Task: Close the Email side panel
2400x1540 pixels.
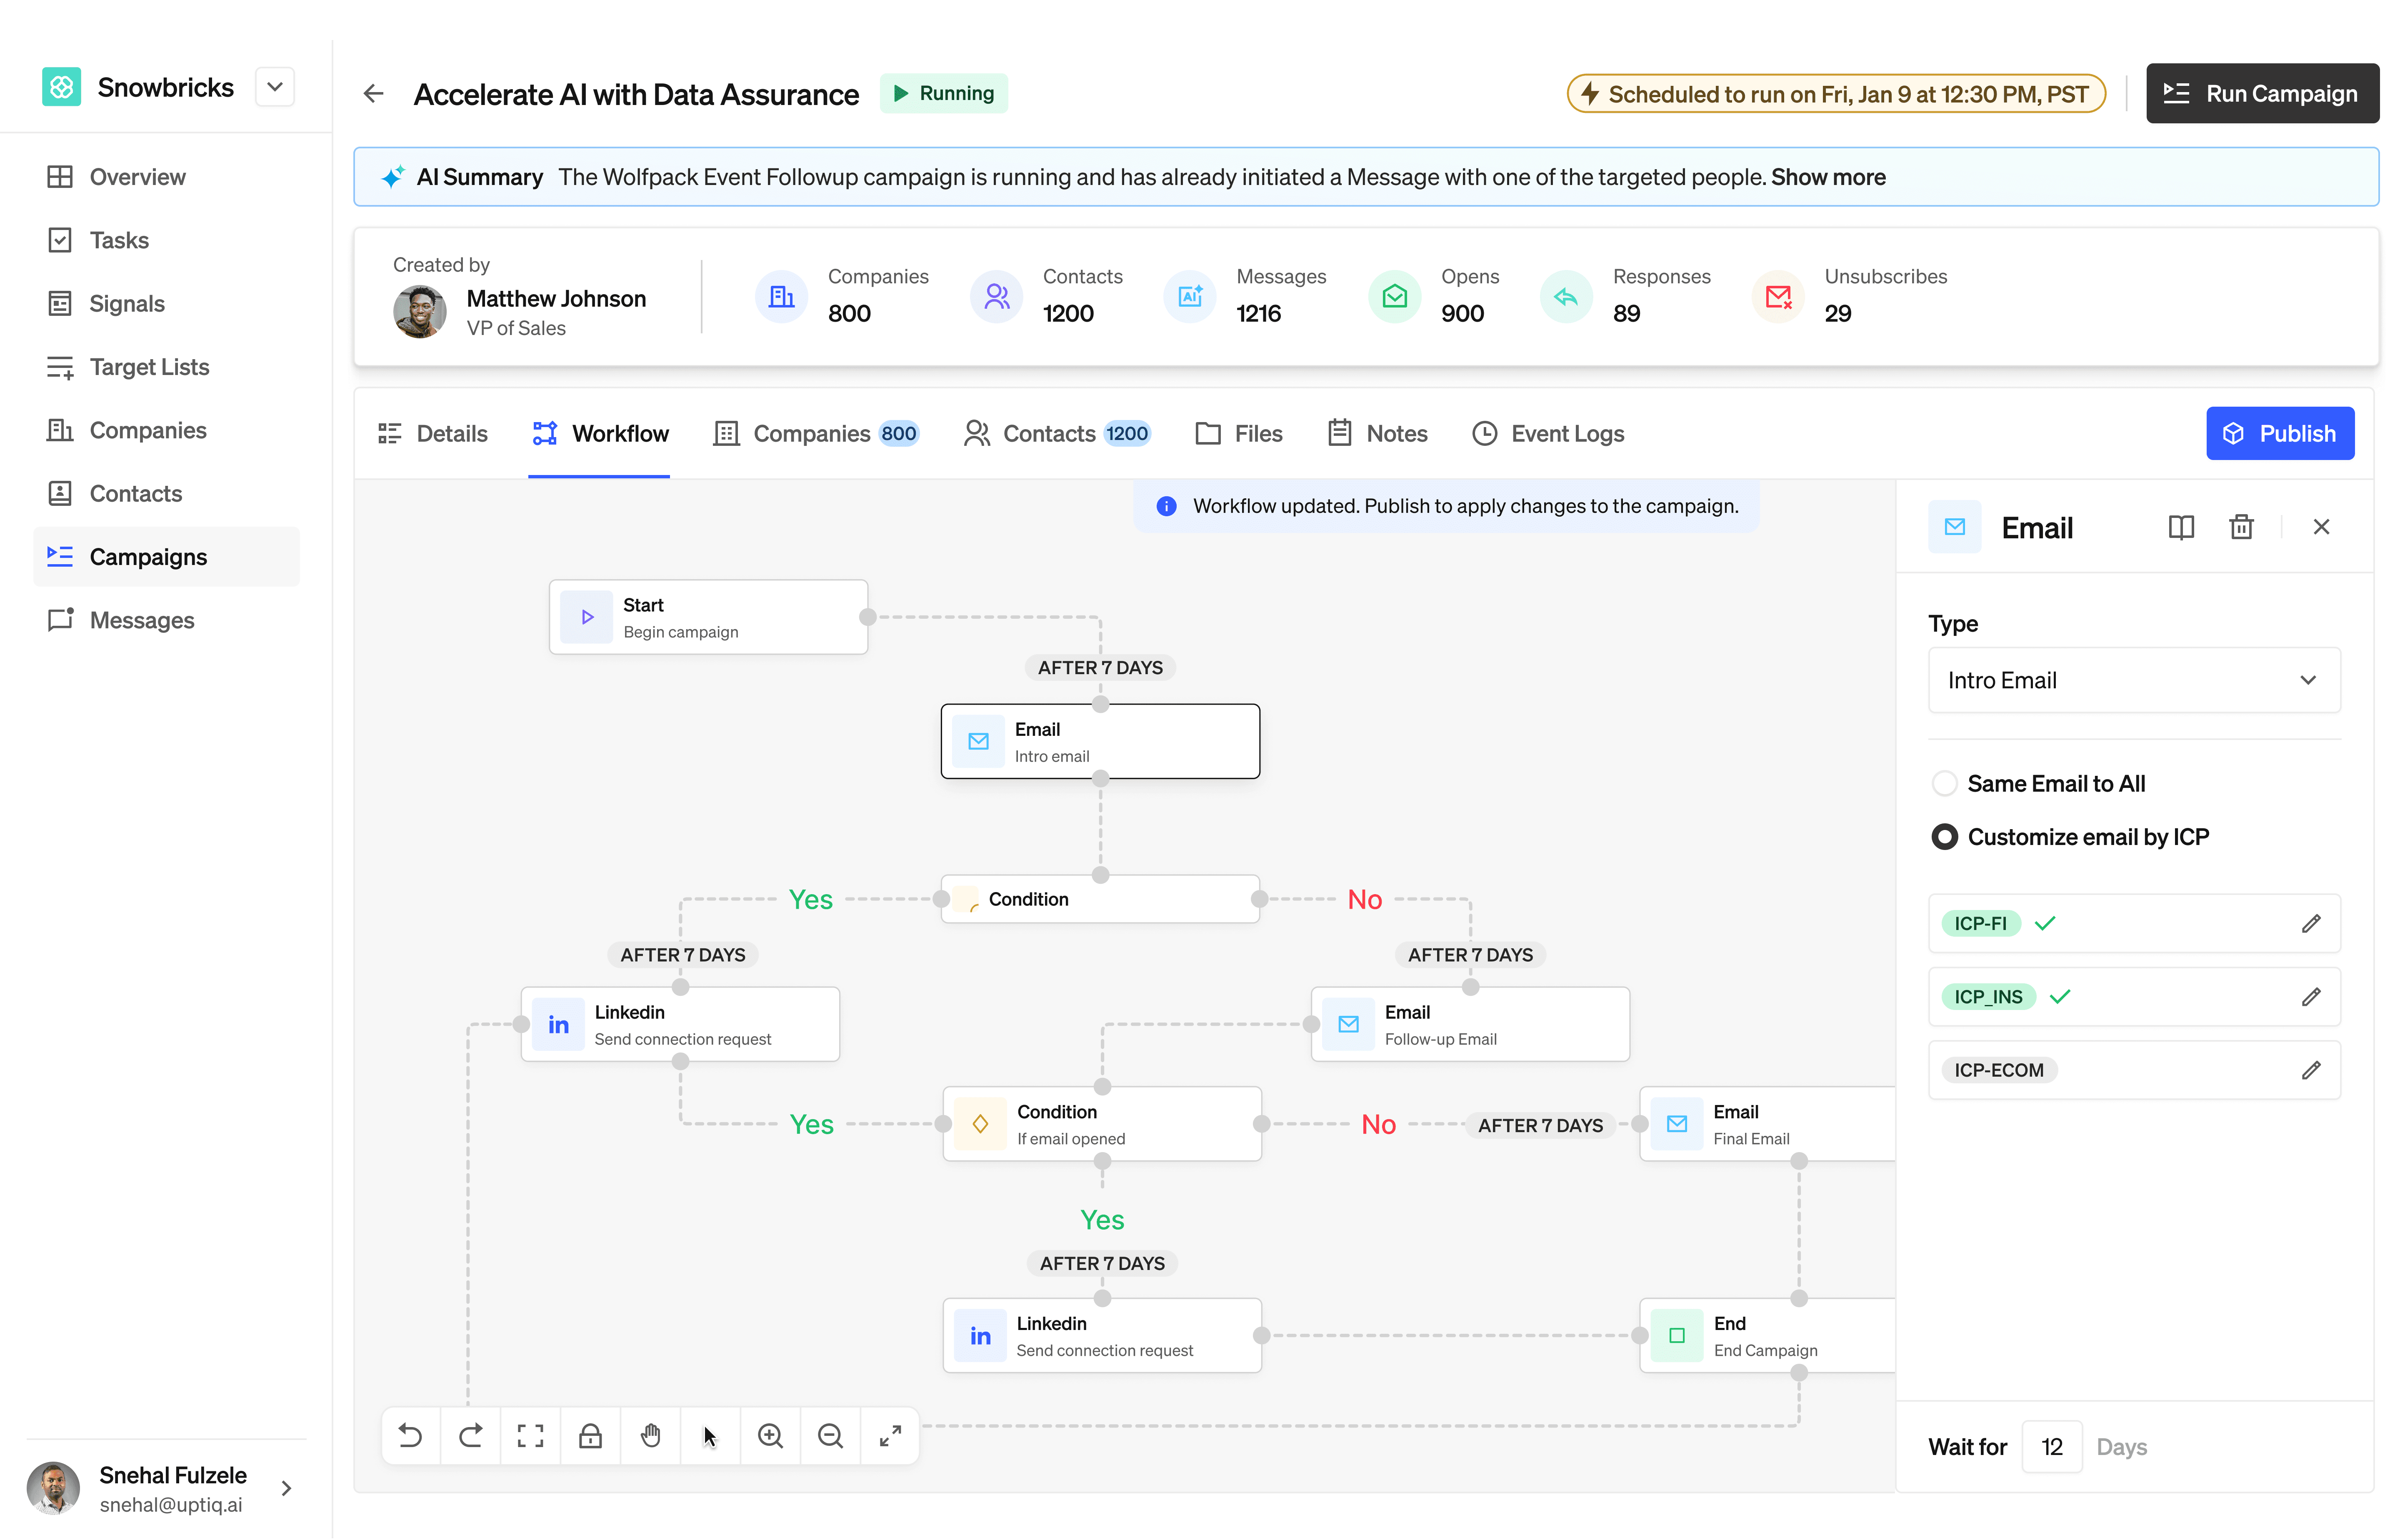Action: pos(2321,527)
